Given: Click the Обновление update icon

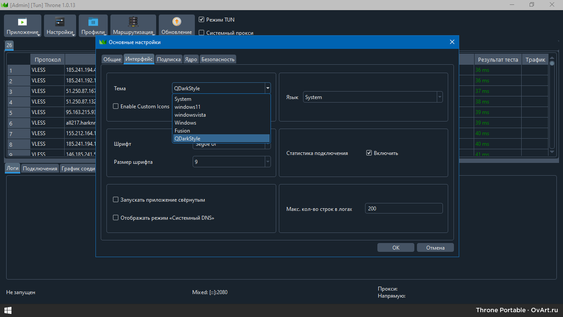Looking at the screenshot, I should 176,22.
